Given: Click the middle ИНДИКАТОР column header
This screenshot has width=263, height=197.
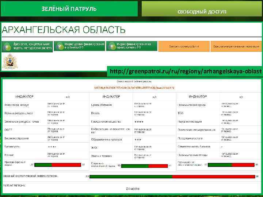Looking at the screenshot, I should pyautogui.click(x=111, y=97).
